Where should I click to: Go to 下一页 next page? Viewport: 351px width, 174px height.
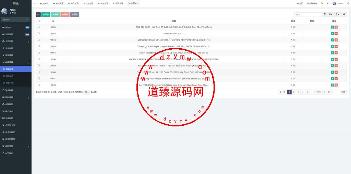(327, 92)
